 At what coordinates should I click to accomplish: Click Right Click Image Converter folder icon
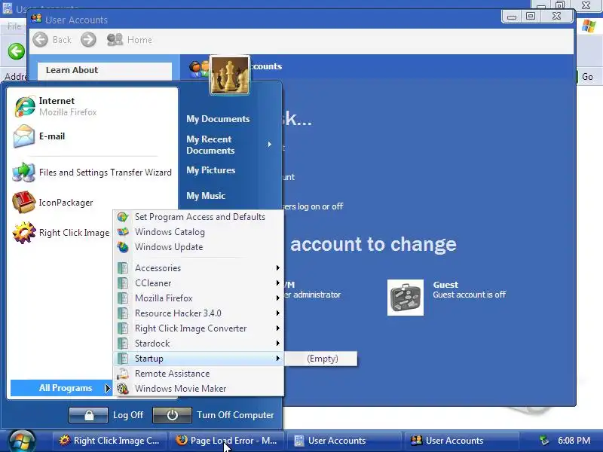pos(123,328)
